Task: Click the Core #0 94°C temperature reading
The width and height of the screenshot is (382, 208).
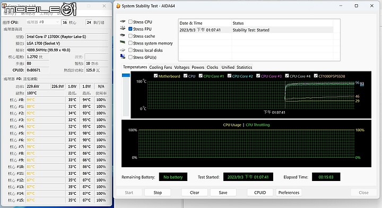Action: tap(45, 100)
